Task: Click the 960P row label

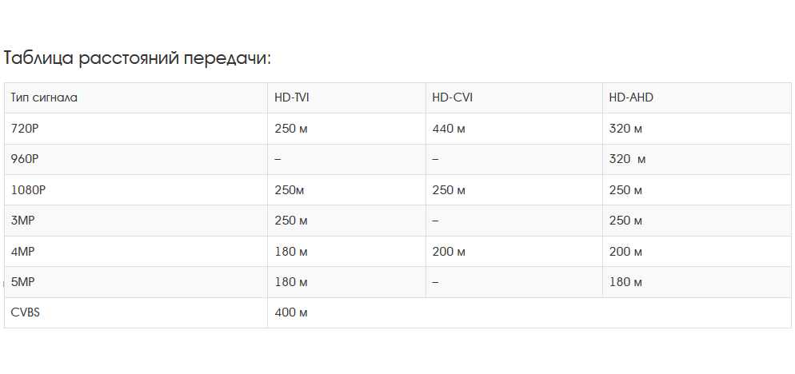Action: (25, 159)
